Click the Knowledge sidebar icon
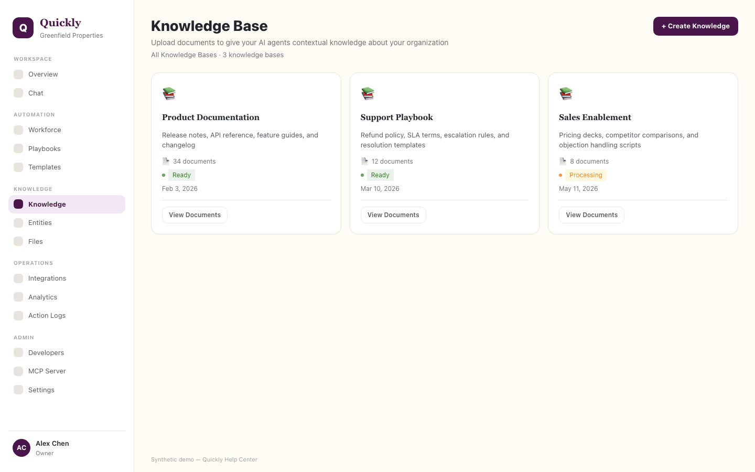Image resolution: width=755 pixels, height=472 pixels. tap(18, 204)
